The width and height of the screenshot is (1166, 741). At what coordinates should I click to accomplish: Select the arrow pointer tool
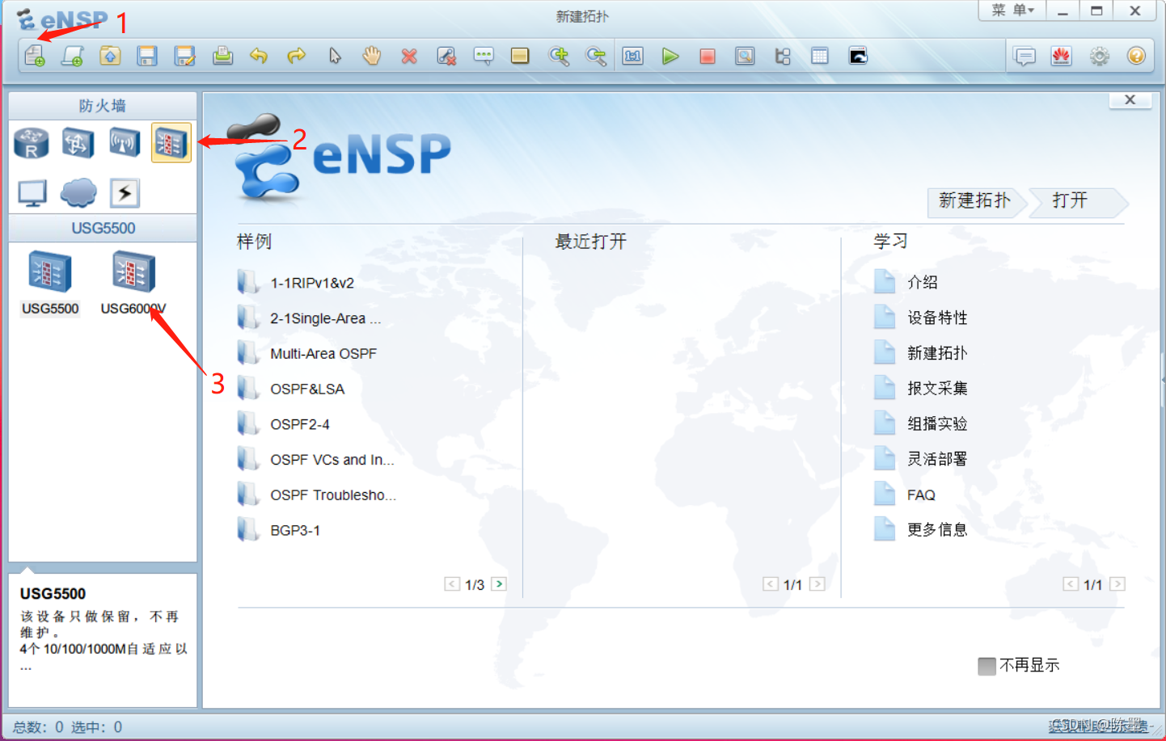click(335, 56)
